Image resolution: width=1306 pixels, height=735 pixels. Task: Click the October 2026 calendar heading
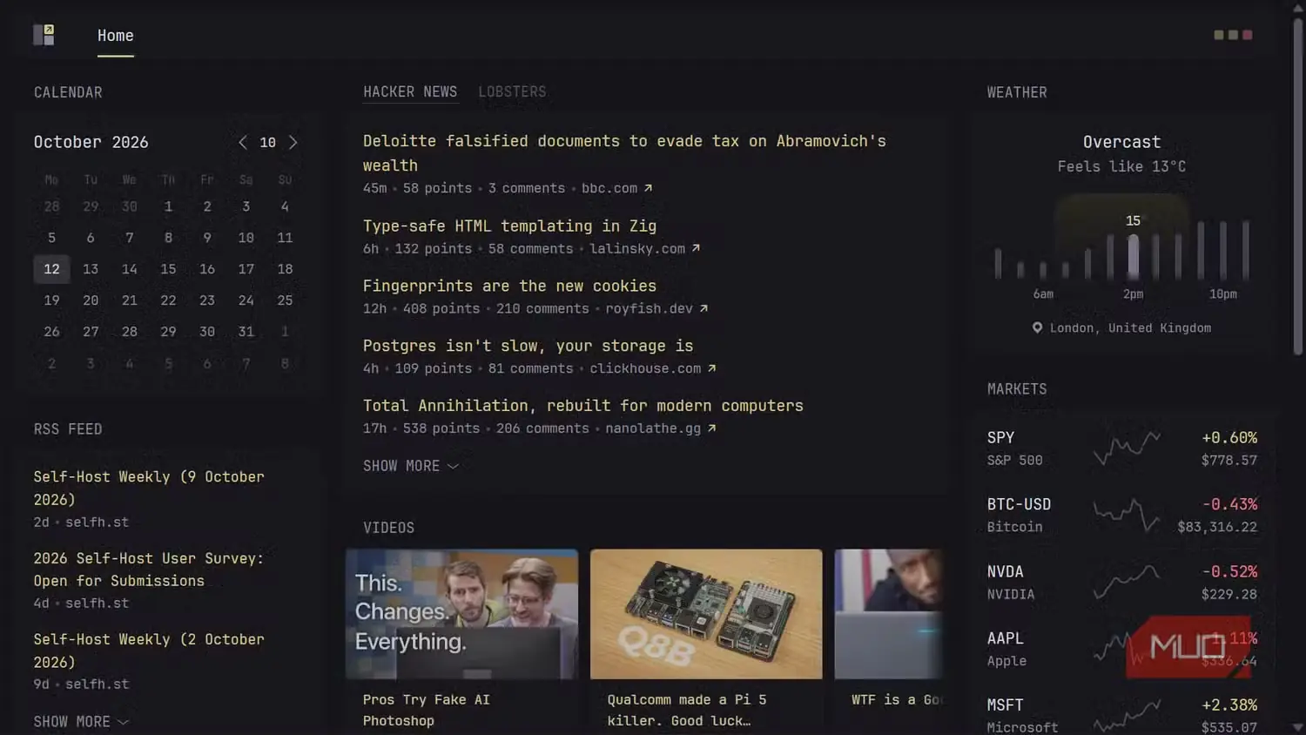91,142
